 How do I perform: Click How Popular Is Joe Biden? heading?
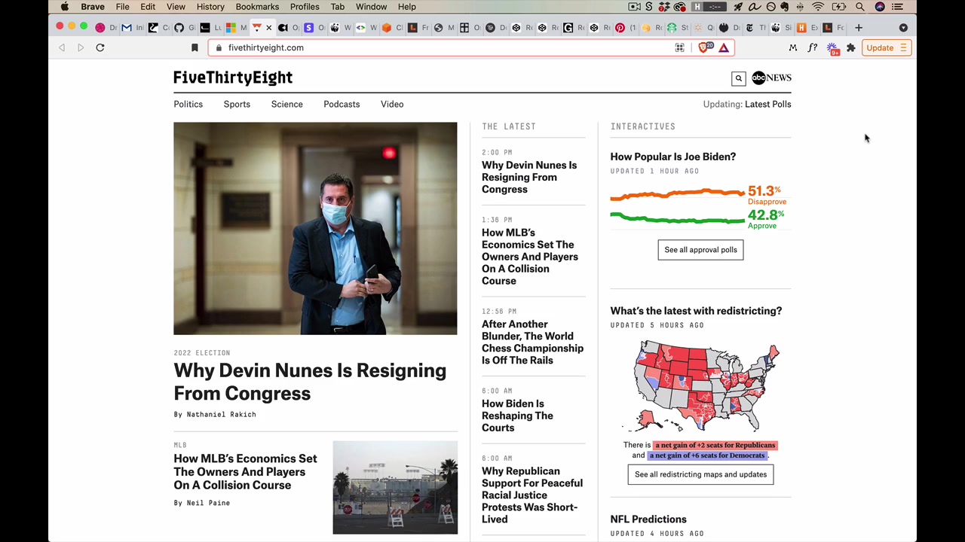tap(672, 157)
